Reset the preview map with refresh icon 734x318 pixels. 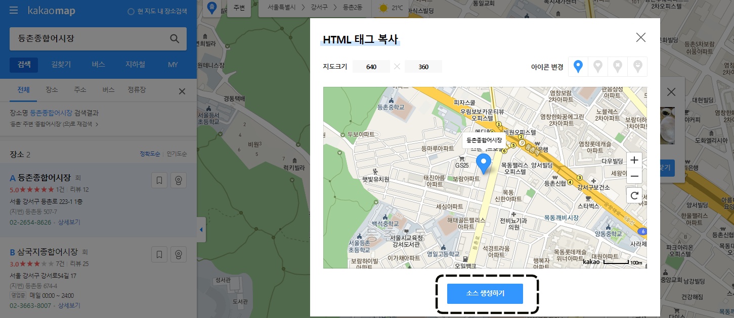[634, 195]
